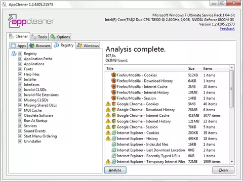243x182 pixels.
Task: Click the Analyze button
Action: click(x=115, y=170)
